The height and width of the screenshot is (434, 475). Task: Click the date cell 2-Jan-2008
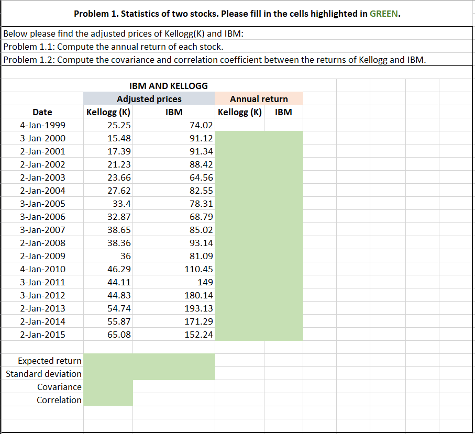pos(42,242)
